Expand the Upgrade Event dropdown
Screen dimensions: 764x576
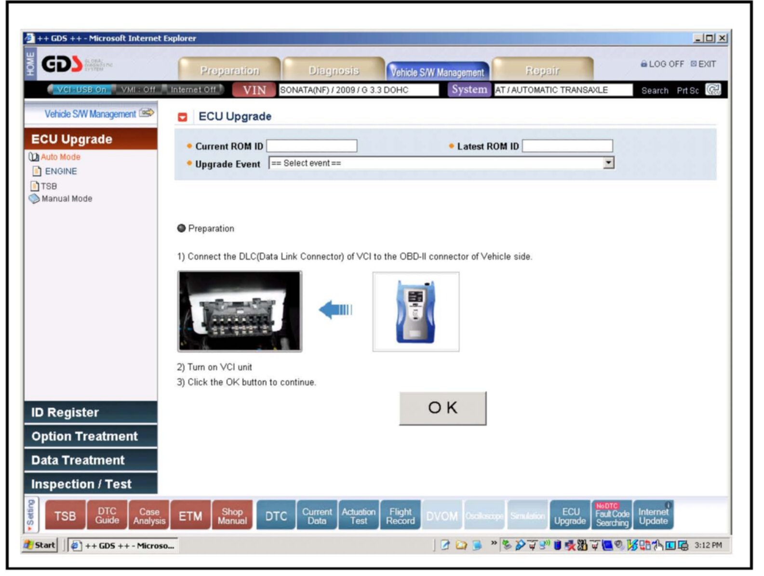click(x=609, y=163)
